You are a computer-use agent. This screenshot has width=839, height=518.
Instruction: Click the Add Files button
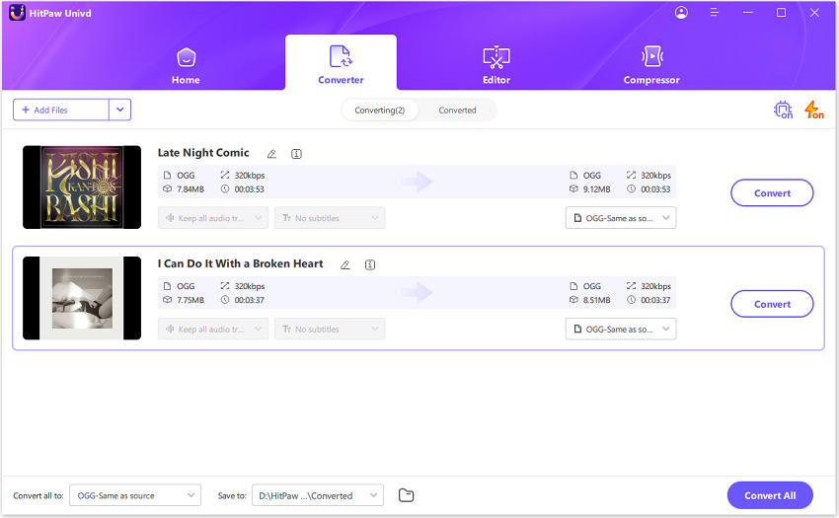(61, 110)
